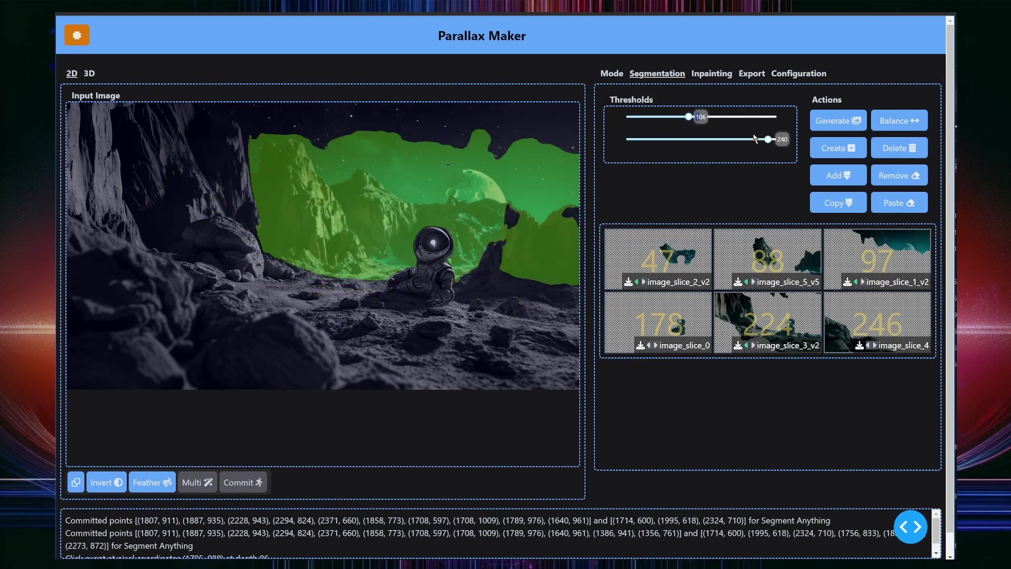Switch to the 3D view
The image size is (1011, 569).
click(90, 73)
